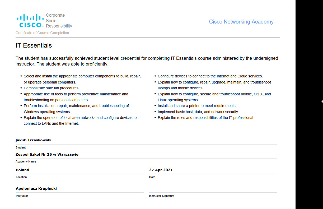Click the 'Configure devices to connect to the Internet and Cloud' bullet
This screenshot has height=209, width=323.
point(210,76)
